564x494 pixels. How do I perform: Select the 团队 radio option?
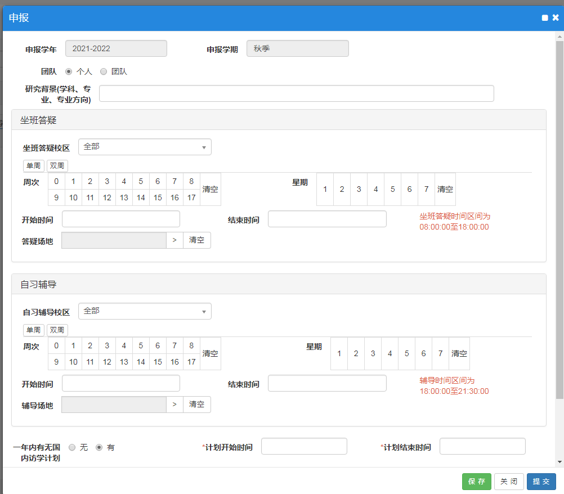pyautogui.click(x=104, y=71)
